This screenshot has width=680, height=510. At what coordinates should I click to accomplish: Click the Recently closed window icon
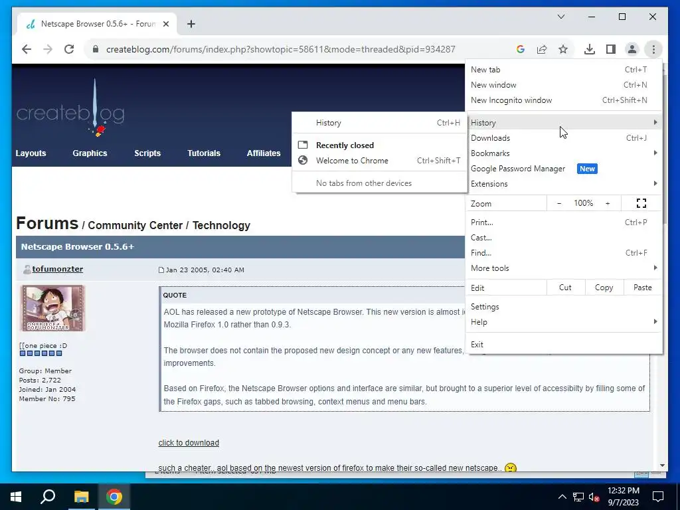point(303,145)
